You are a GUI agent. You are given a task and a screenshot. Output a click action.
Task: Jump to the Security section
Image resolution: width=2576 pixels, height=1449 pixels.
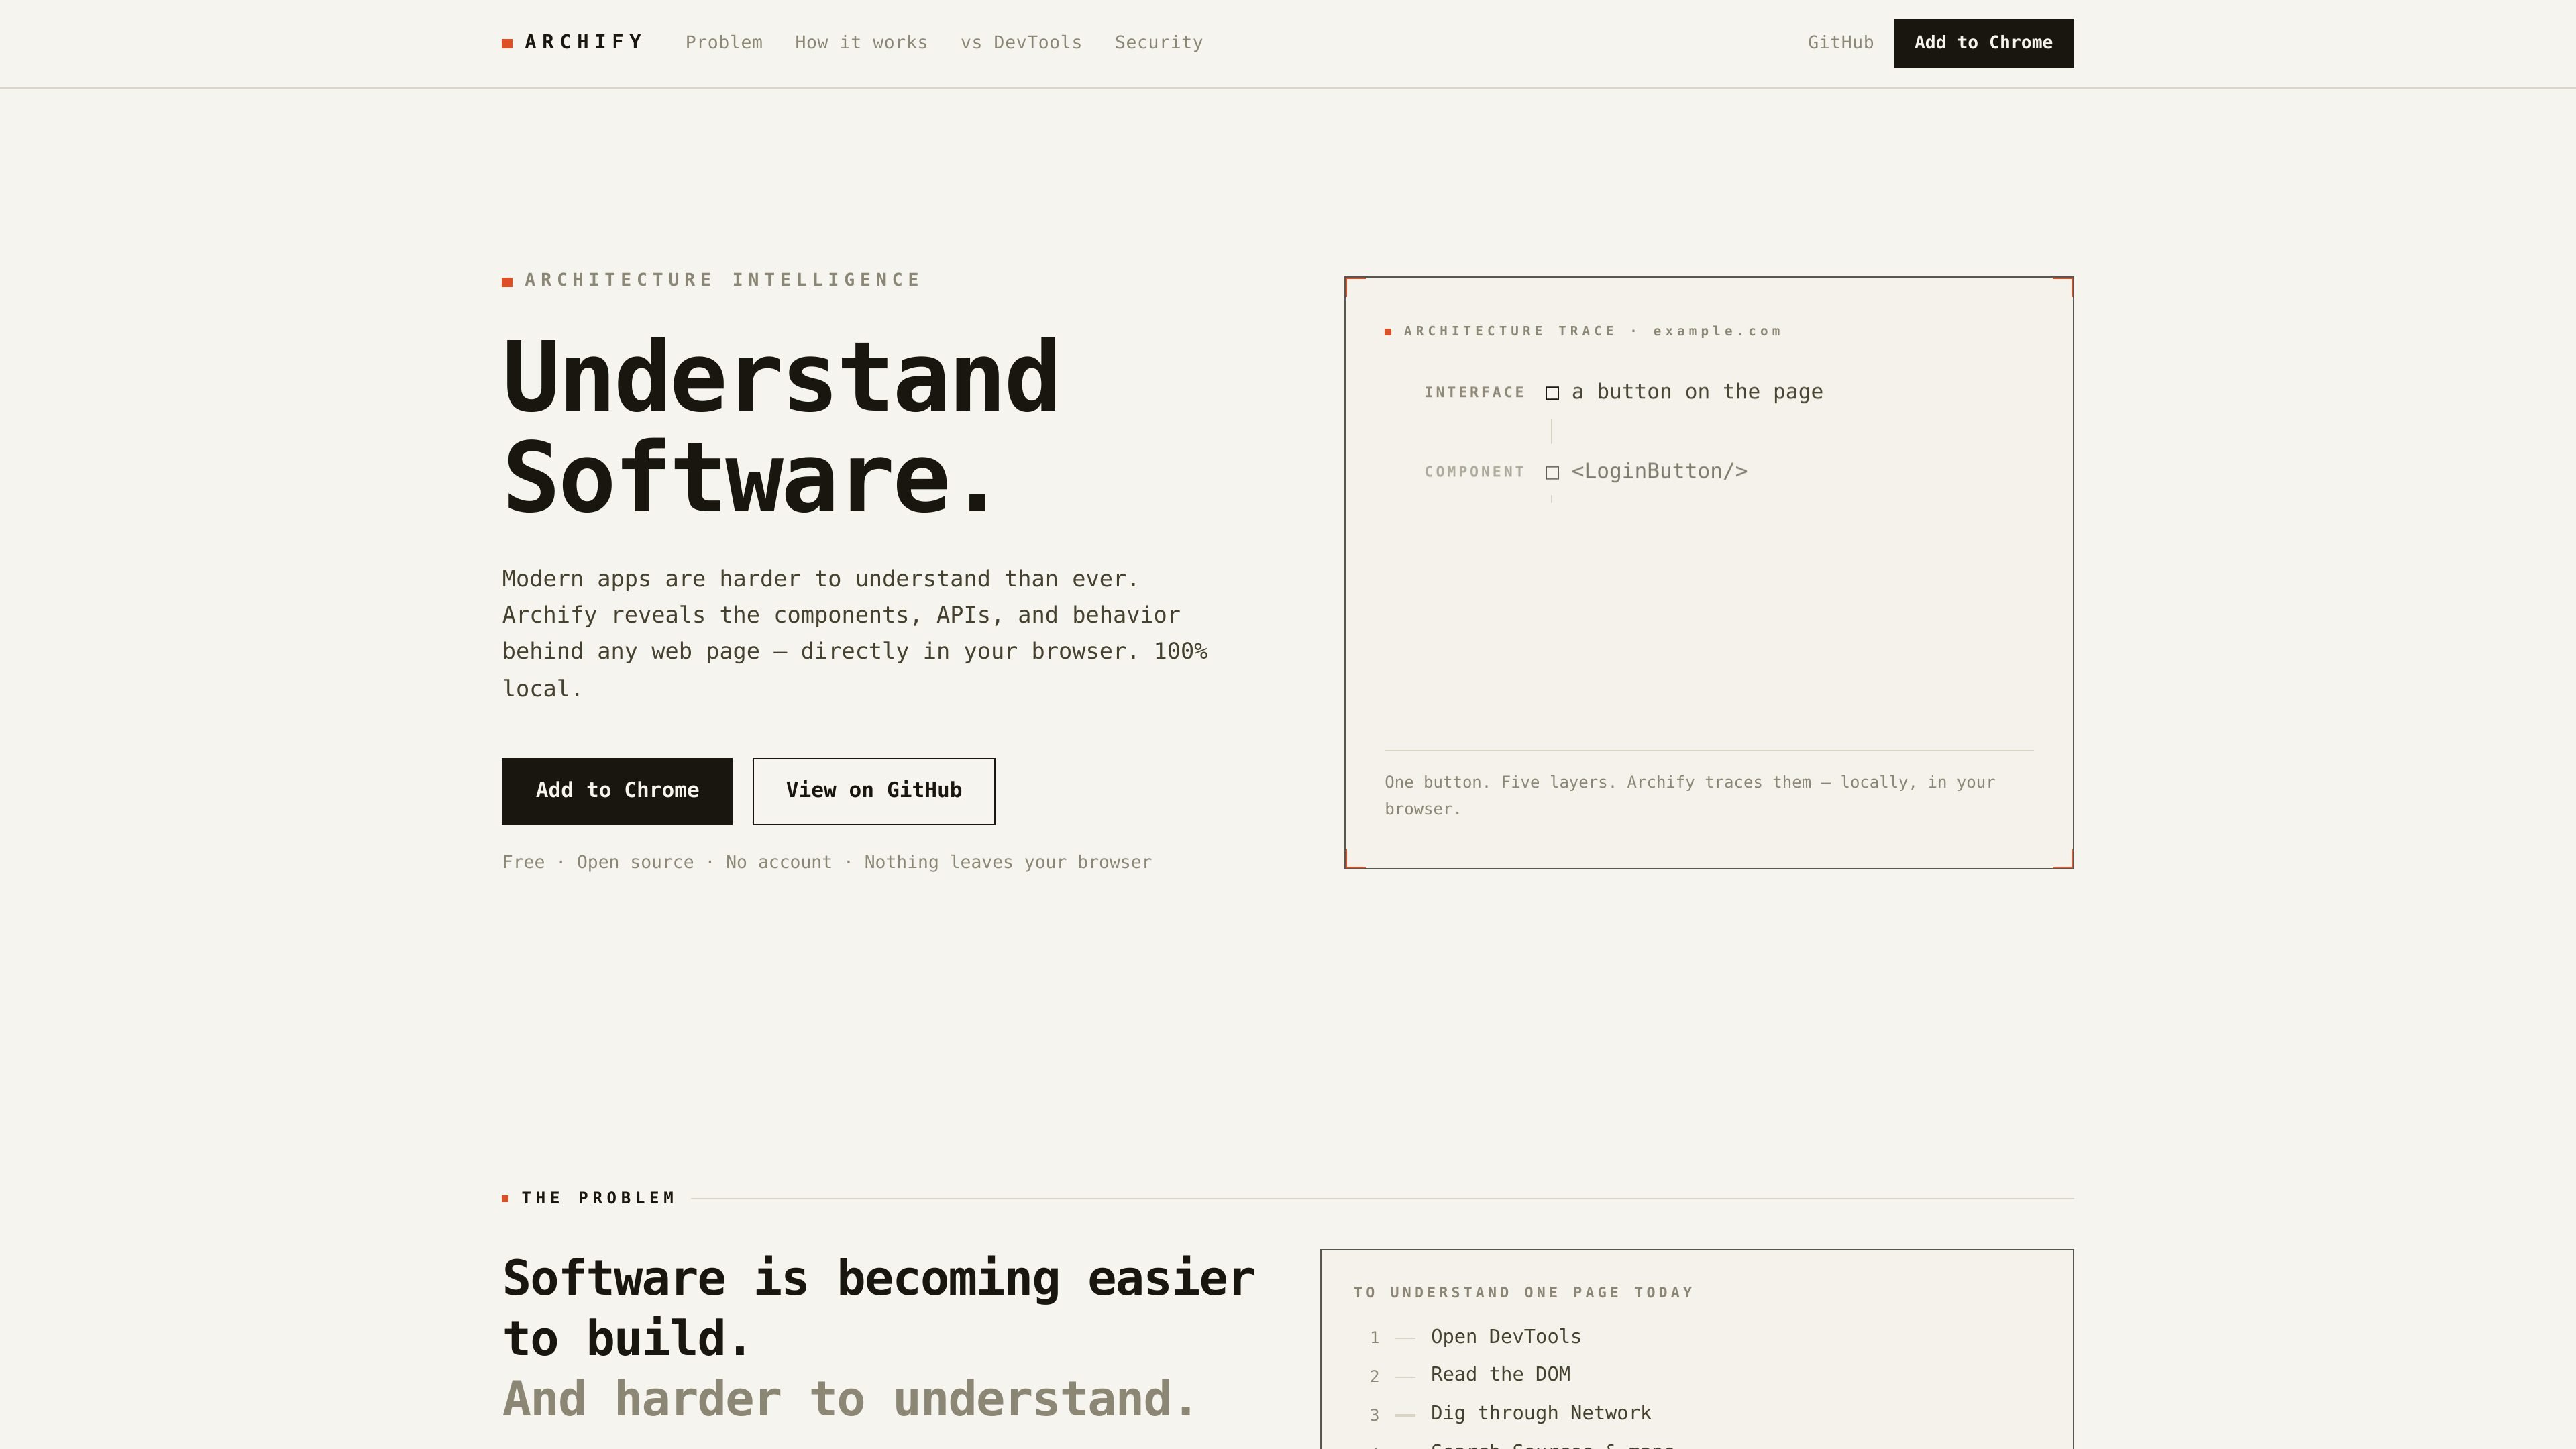(x=1159, y=42)
